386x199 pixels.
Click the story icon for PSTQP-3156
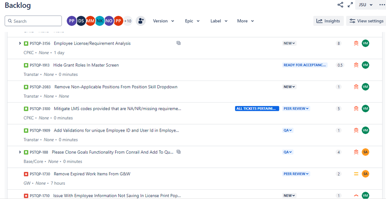point(26,43)
